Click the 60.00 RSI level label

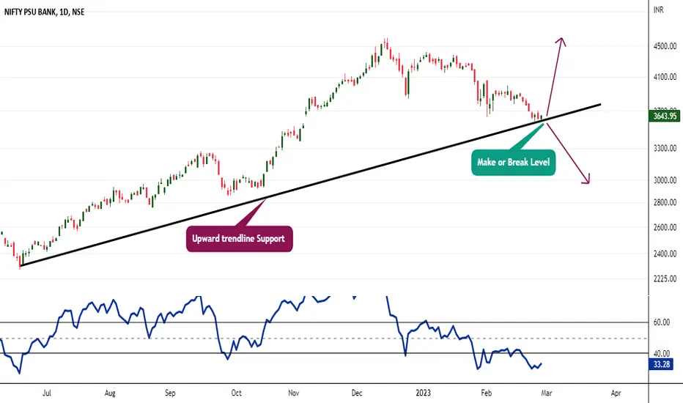point(662,322)
